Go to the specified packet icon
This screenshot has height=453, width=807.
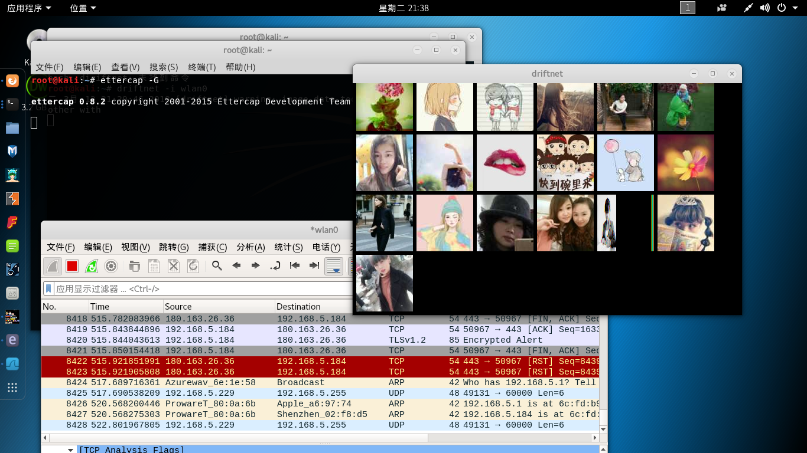tap(275, 266)
